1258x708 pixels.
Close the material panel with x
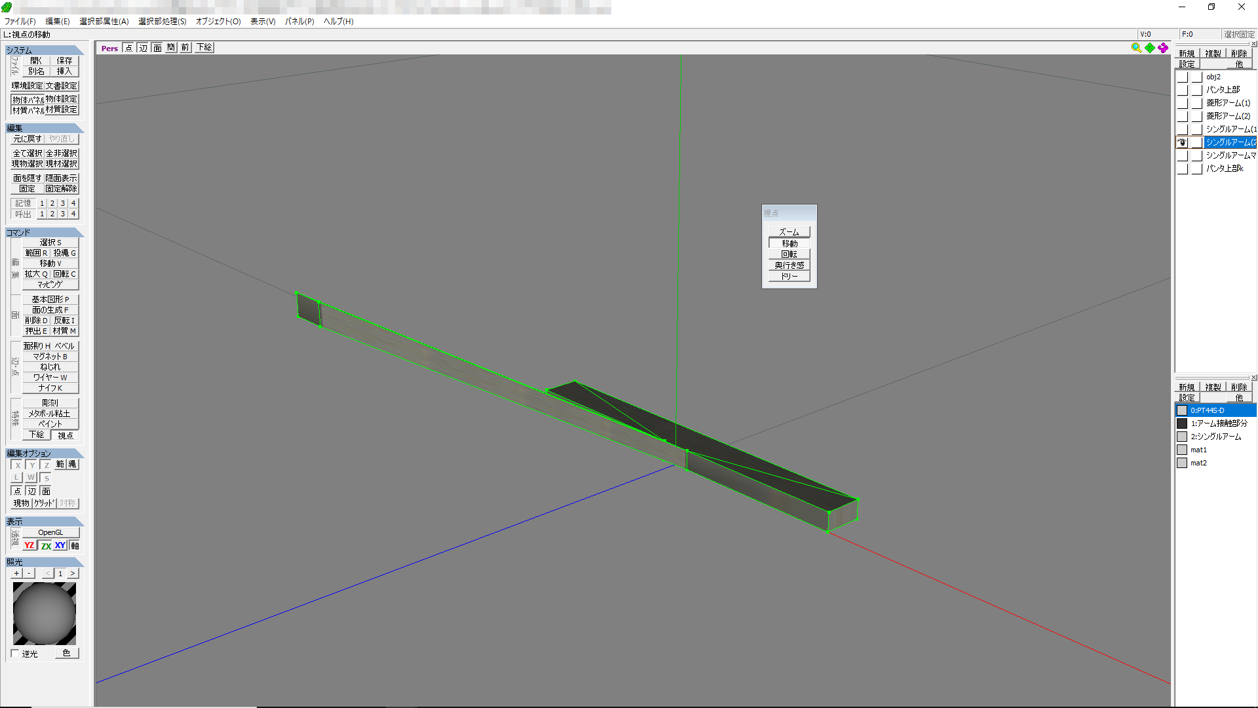pos(1254,378)
